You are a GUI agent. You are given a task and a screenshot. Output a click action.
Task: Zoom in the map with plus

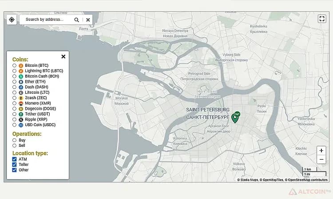click(321, 150)
